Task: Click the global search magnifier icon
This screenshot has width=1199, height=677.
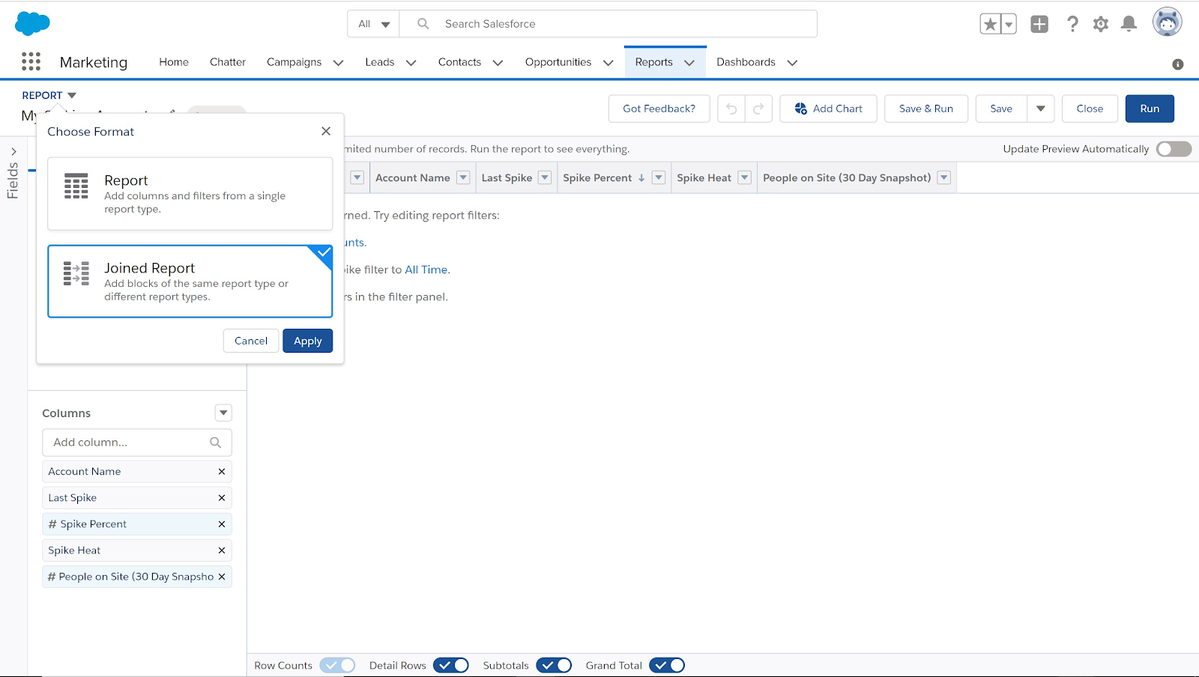Action: [x=423, y=24]
